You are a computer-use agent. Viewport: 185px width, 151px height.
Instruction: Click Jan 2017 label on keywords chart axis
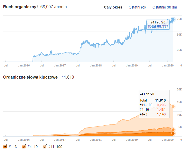(x=60, y=140)
